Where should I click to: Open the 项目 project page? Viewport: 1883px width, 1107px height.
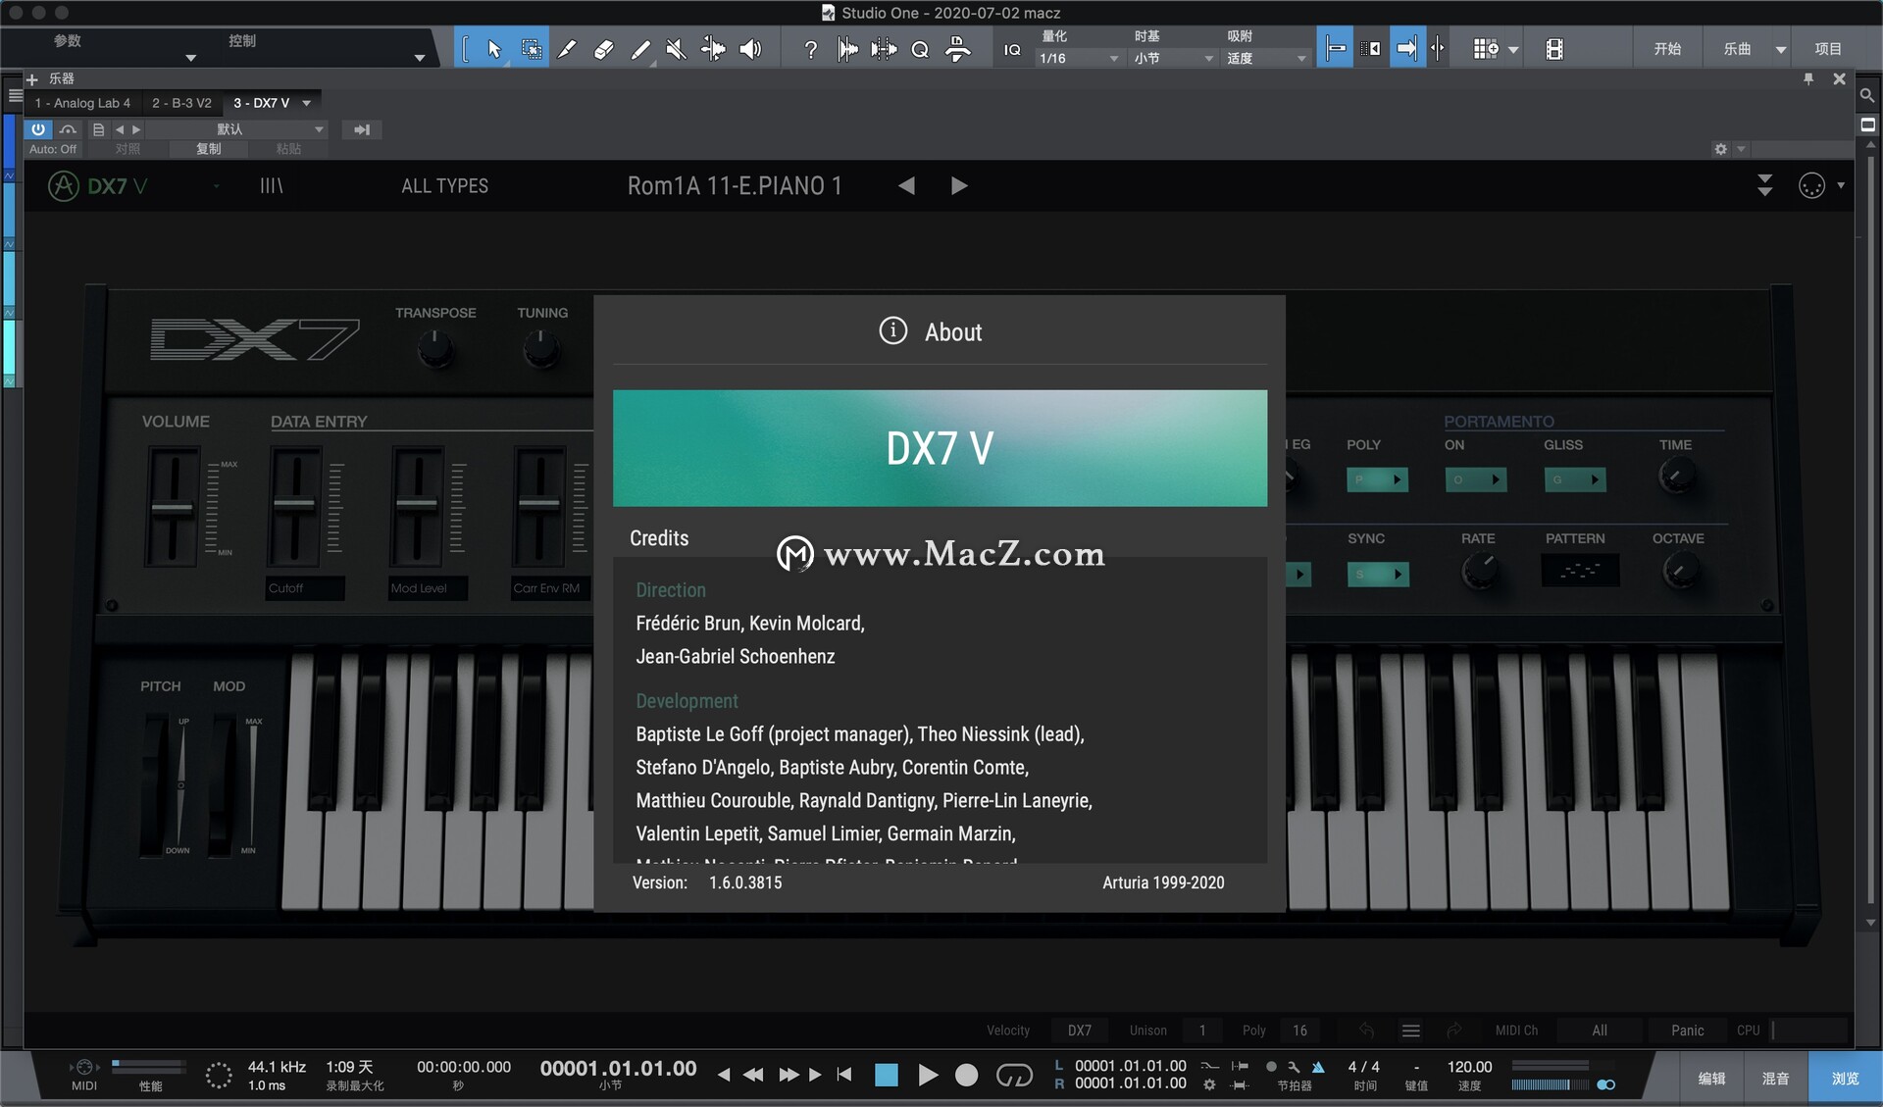(x=1828, y=49)
